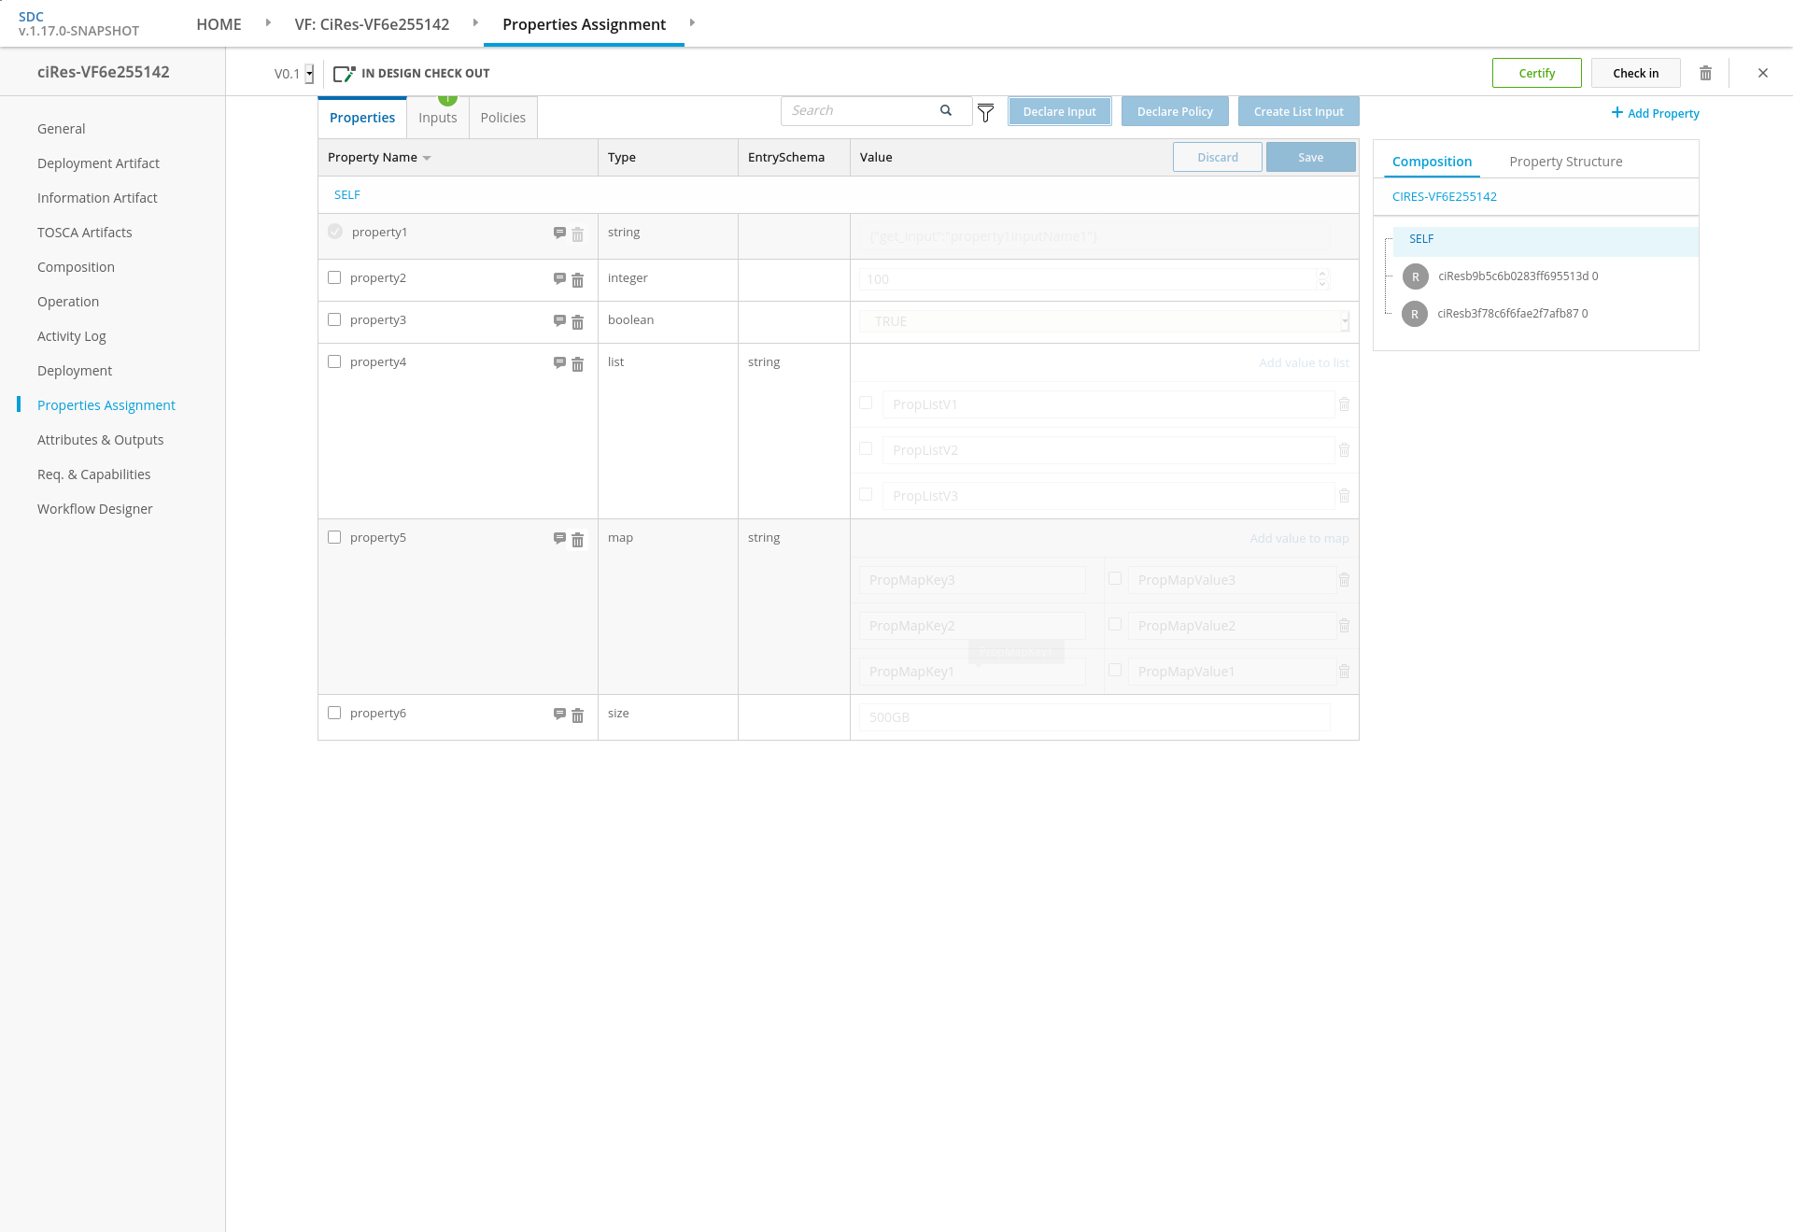
Task: Remove PropListV2 list item trash icon
Action: (1345, 450)
